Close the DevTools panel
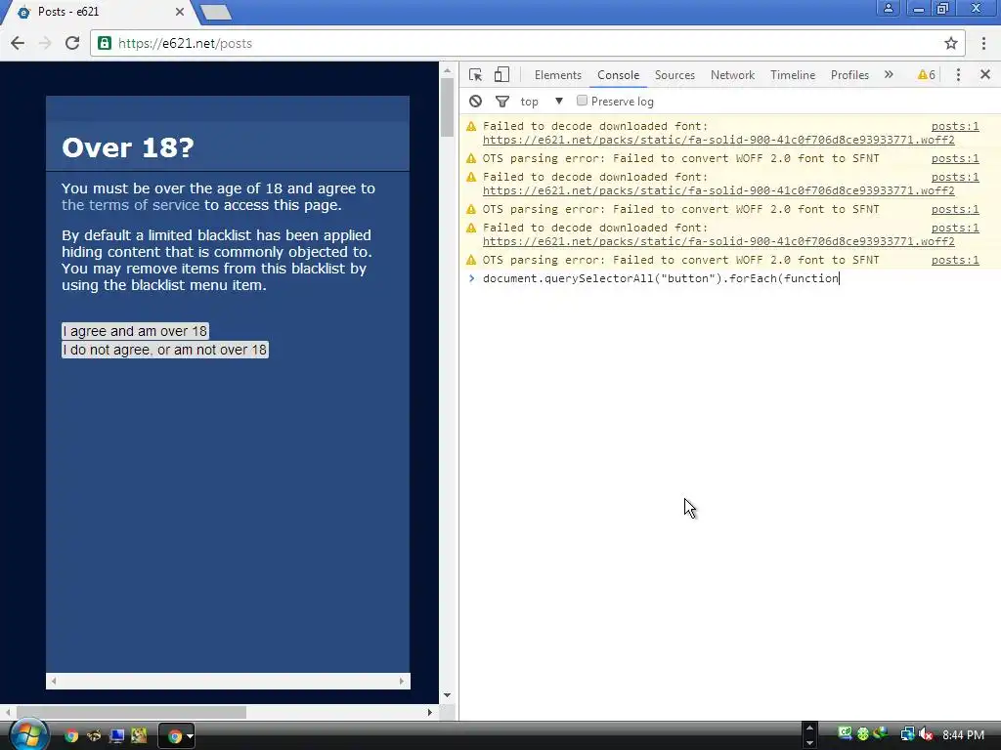The width and height of the screenshot is (1001, 750). (x=985, y=74)
